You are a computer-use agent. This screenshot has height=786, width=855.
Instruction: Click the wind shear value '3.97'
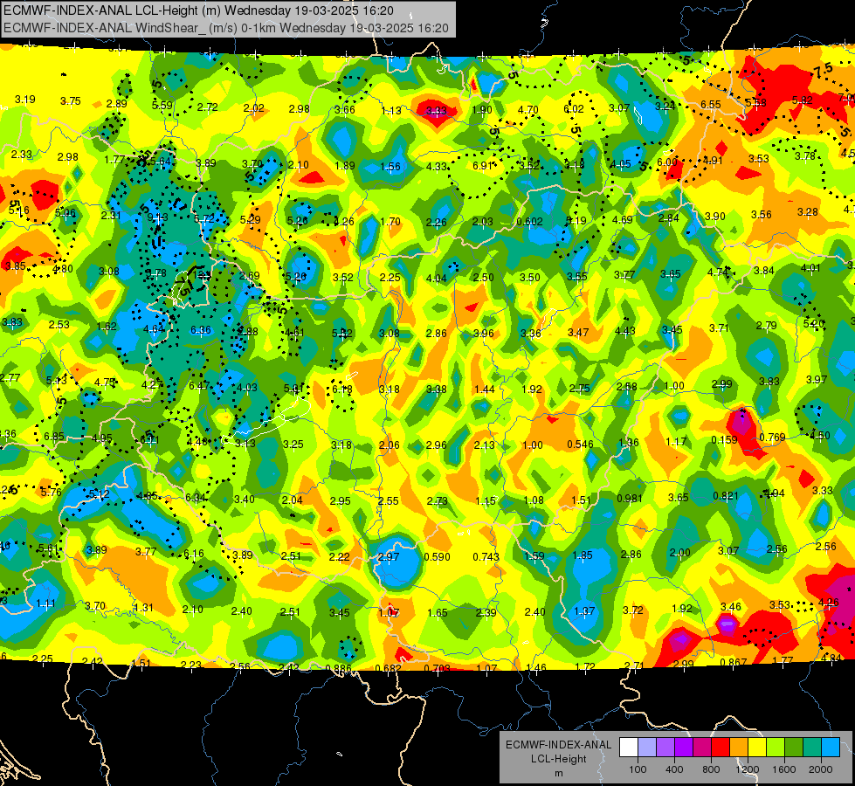pyautogui.click(x=817, y=379)
